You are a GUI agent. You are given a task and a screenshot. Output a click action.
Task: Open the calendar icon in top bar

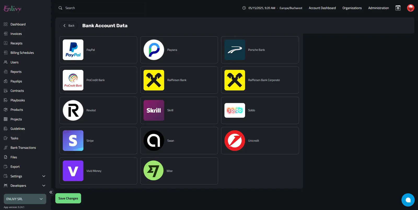pos(398,8)
